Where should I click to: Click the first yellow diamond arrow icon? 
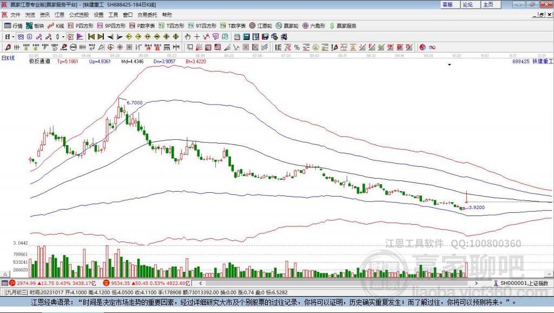(129, 36)
